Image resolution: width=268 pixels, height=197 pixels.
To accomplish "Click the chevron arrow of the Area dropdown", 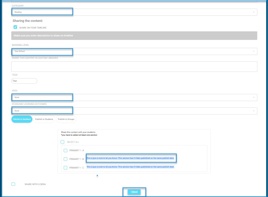I will point(253,97).
